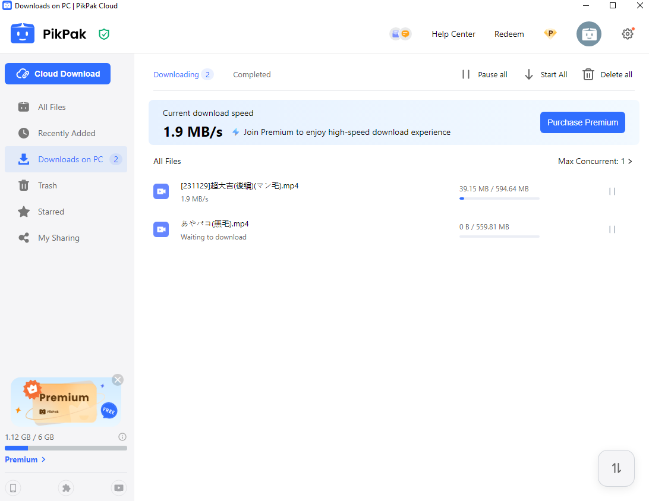Expand the Max Concurrent setting
This screenshot has width=649, height=501.
coord(595,161)
